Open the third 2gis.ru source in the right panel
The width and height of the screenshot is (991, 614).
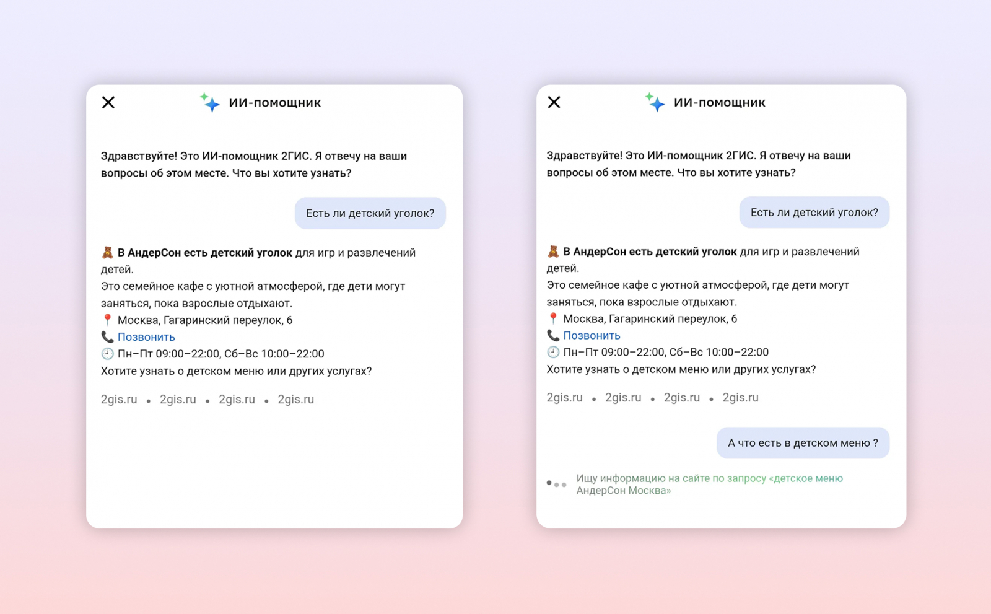coord(682,398)
